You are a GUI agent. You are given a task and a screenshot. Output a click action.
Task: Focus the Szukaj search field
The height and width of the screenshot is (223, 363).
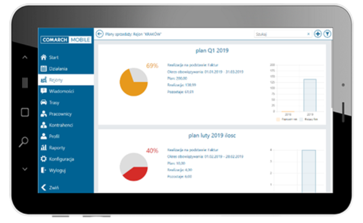(x=283, y=34)
